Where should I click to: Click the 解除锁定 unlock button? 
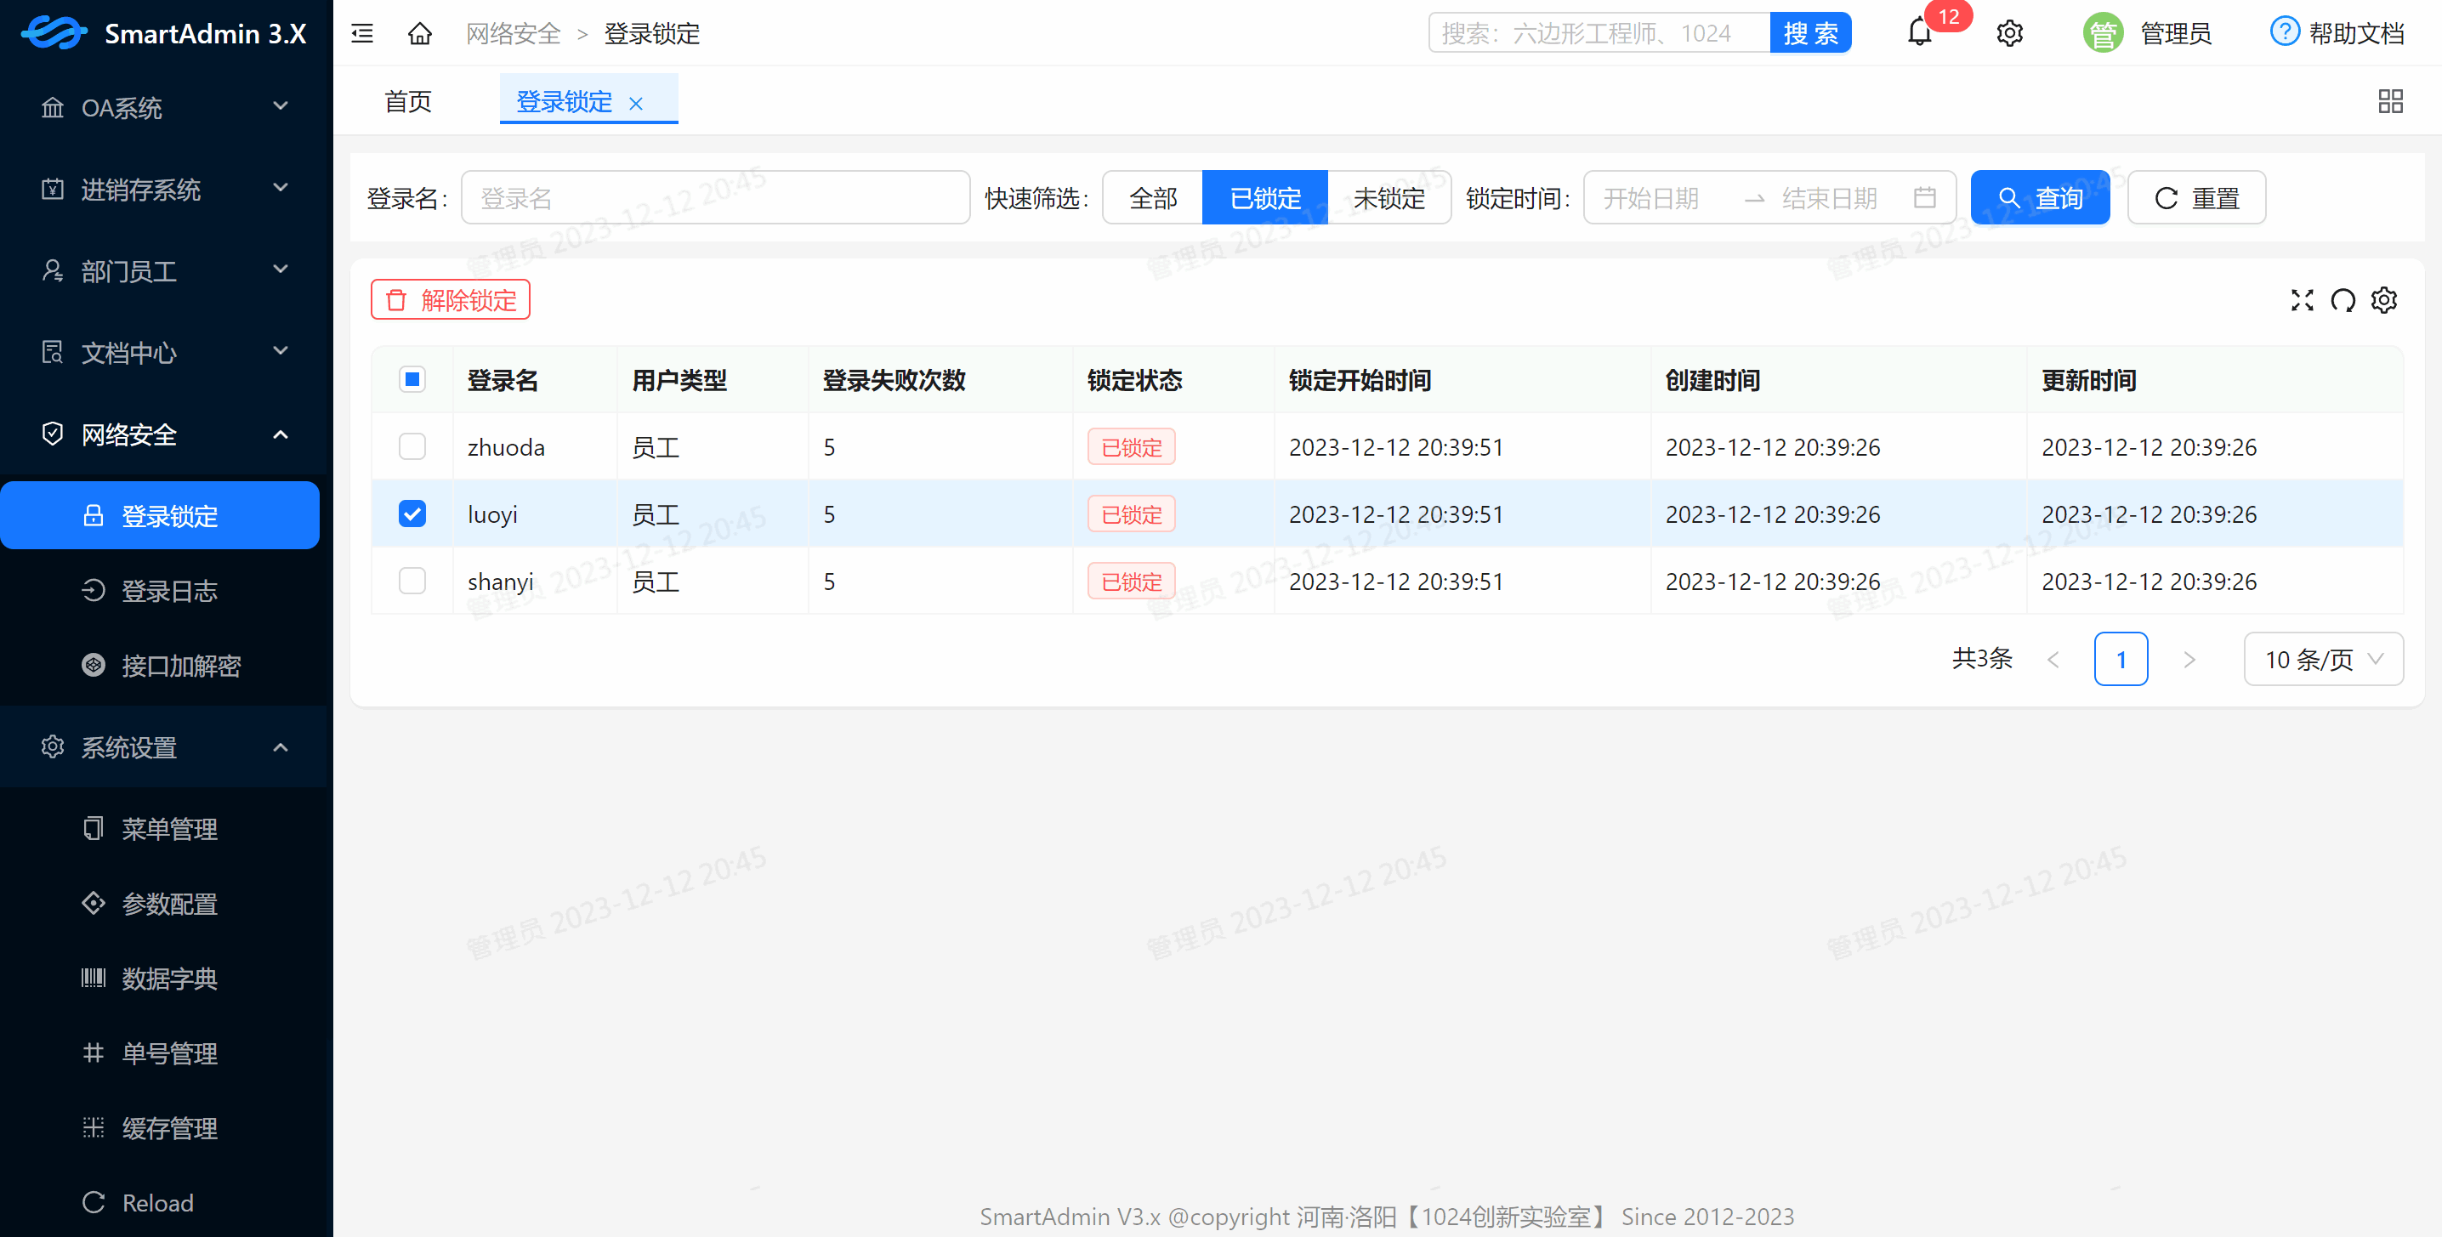451,299
